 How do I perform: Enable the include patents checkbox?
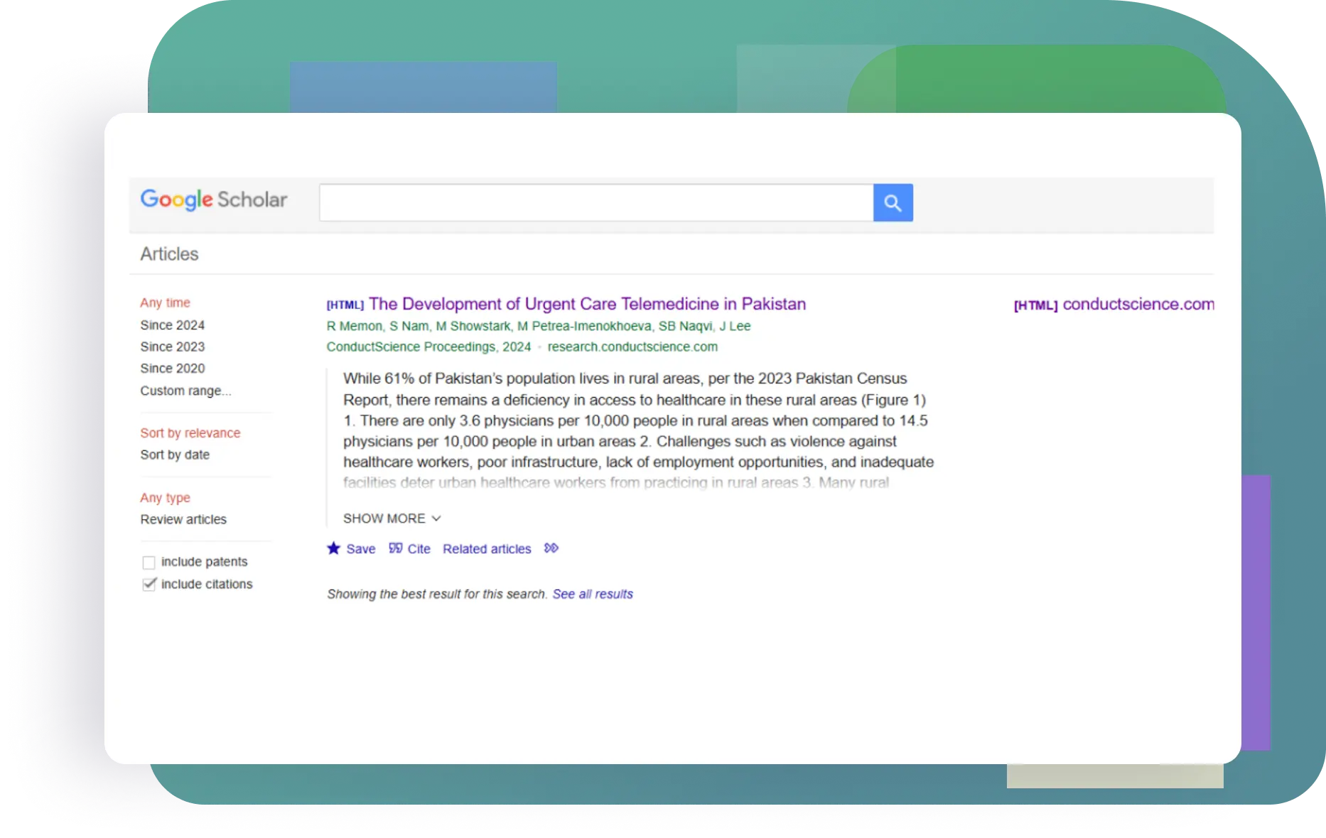[149, 562]
